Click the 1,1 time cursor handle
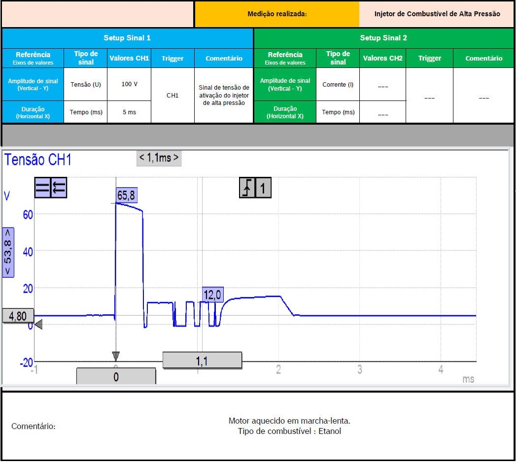The height and width of the screenshot is (465, 518). (x=202, y=361)
